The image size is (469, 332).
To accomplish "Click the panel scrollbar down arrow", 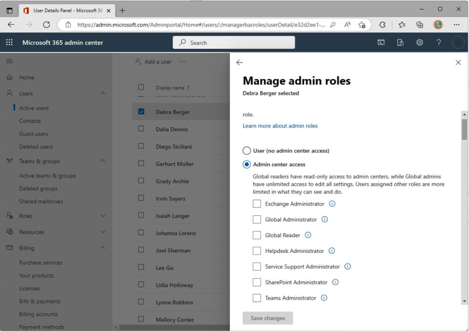I will coord(464,301).
